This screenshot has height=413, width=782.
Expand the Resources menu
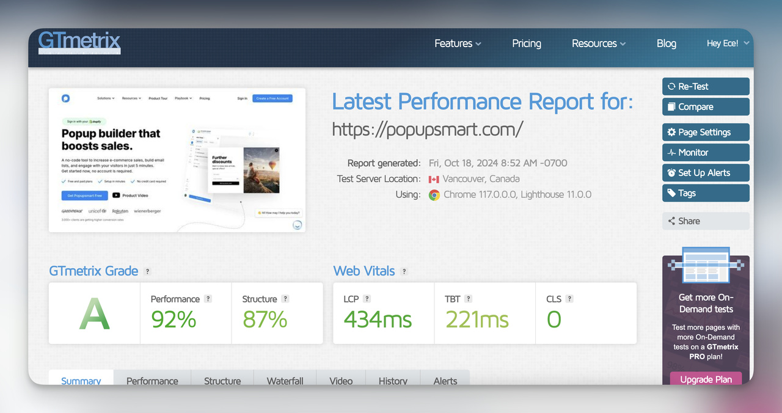click(x=599, y=43)
